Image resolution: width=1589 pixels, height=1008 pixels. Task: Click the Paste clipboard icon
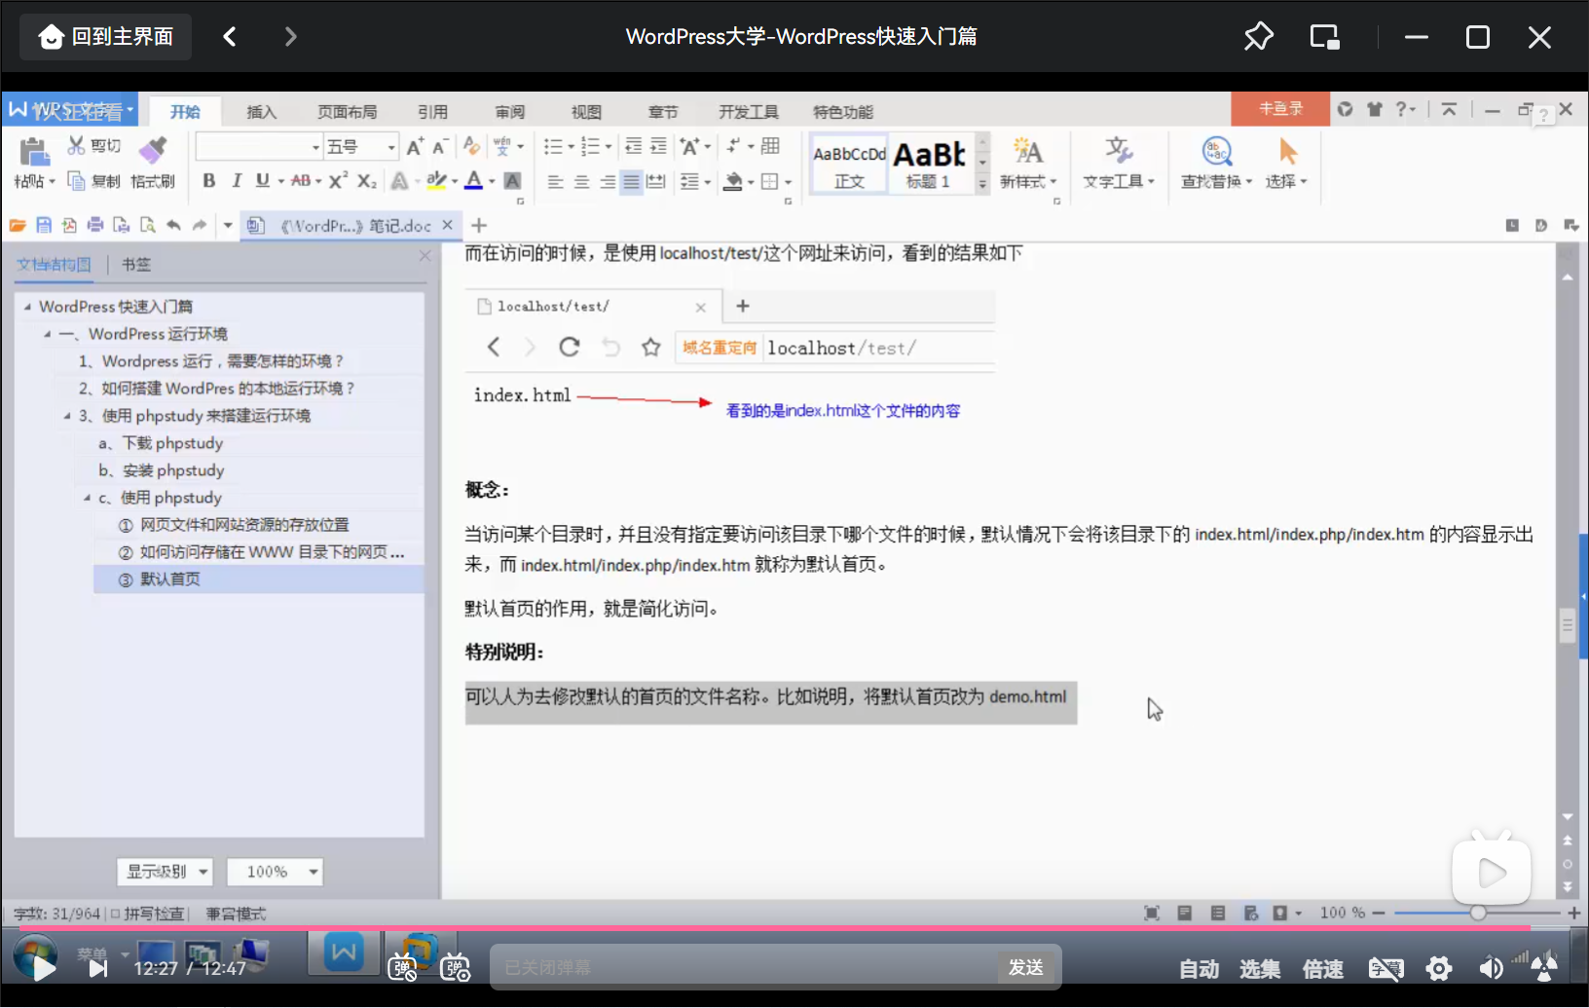(x=33, y=152)
